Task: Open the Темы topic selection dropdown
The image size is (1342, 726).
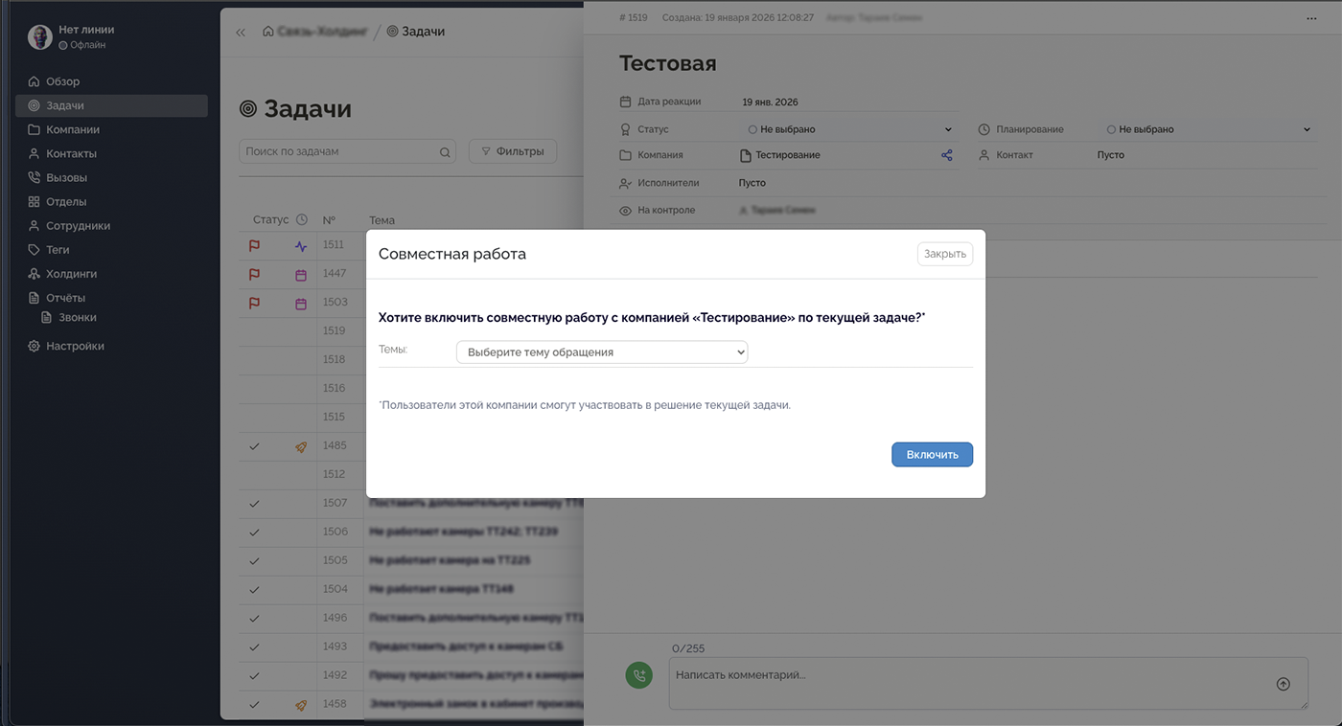Action: (601, 352)
